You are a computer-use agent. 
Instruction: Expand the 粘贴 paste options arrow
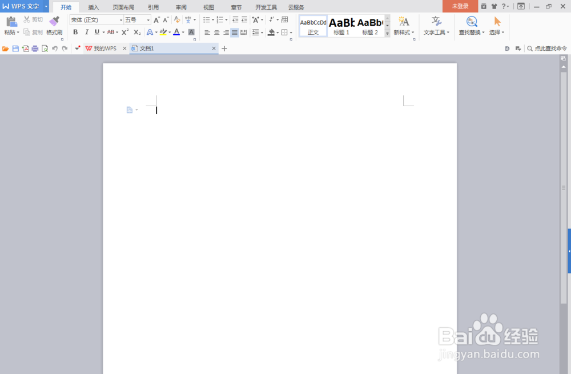18,33
